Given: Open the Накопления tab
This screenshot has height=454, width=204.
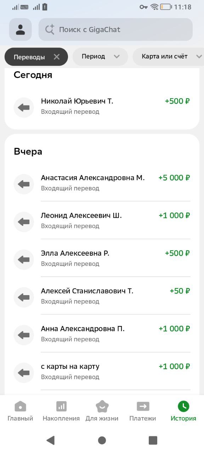Looking at the screenshot, I should (61, 411).
